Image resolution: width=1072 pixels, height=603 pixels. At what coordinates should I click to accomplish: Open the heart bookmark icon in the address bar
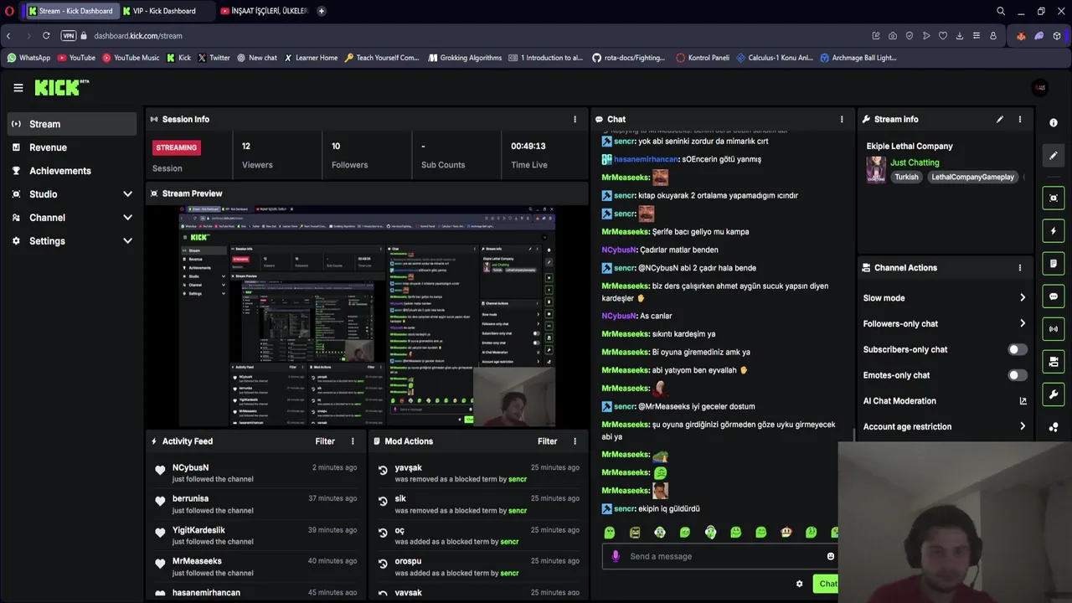pyautogui.click(x=943, y=36)
